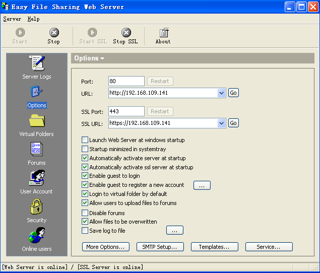Open the Help menu

coord(33,19)
